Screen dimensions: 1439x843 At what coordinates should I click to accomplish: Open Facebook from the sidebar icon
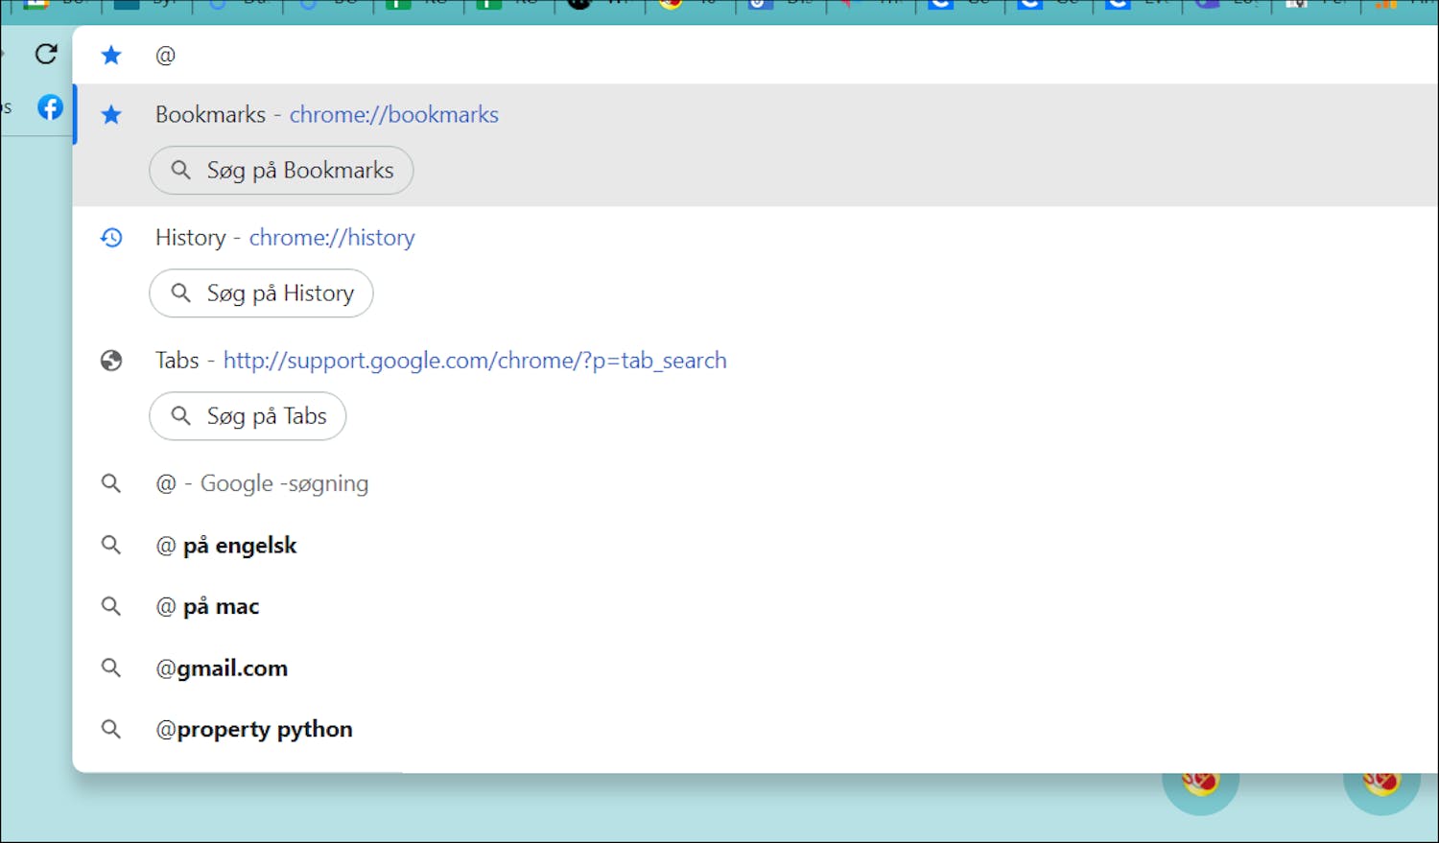click(x=50, y=106)
